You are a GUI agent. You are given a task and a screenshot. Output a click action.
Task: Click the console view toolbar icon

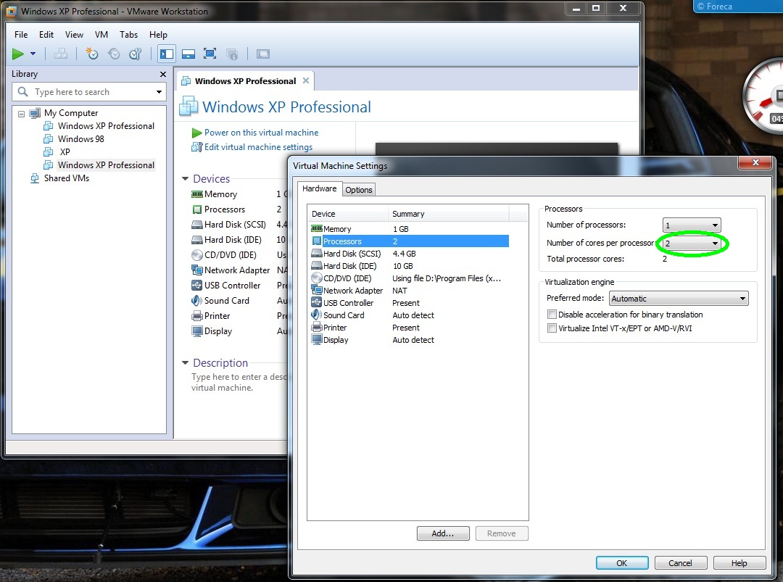[263, 54]
